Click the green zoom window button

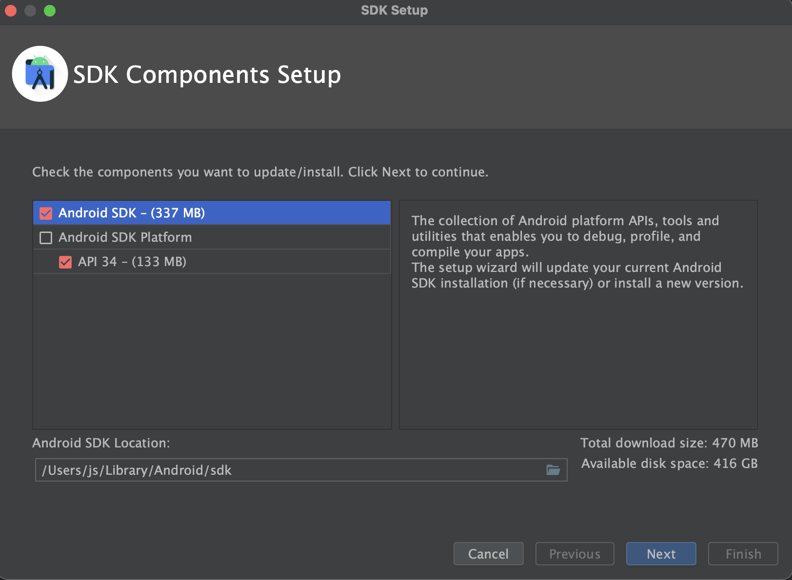pyautogui.click(x=50, y=10)
